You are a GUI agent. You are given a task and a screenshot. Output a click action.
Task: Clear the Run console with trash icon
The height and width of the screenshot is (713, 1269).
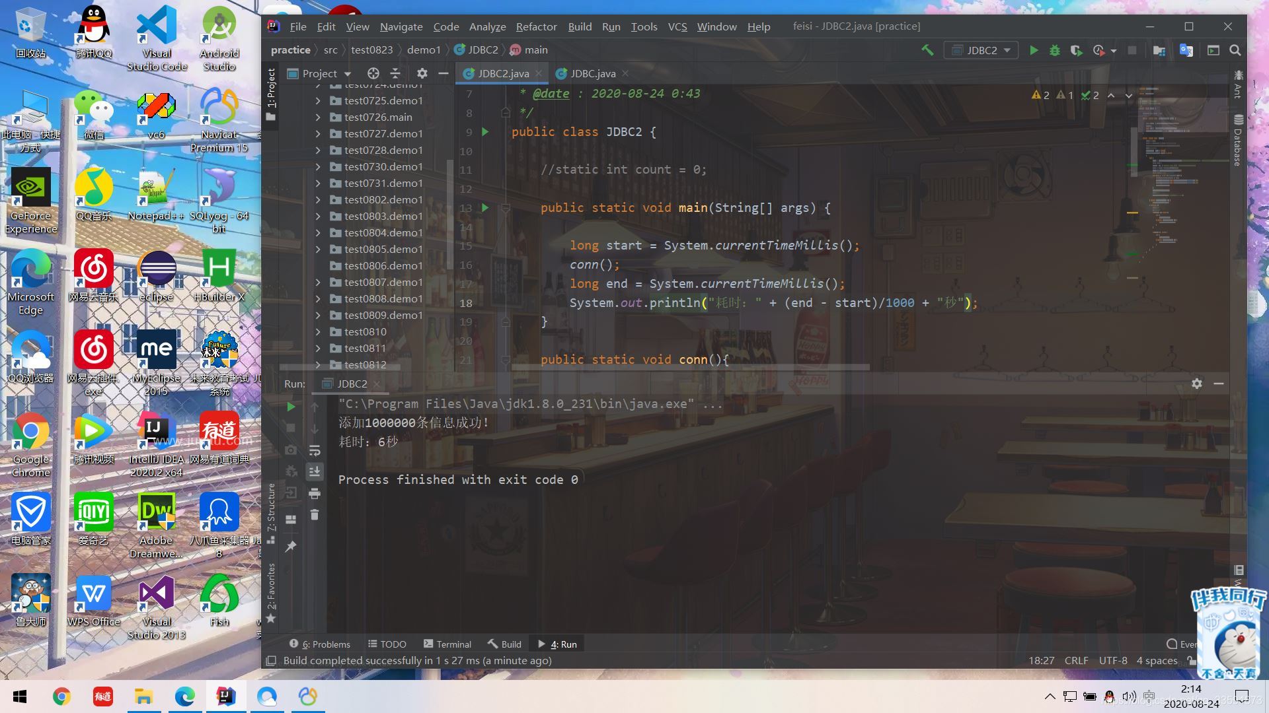315,514
